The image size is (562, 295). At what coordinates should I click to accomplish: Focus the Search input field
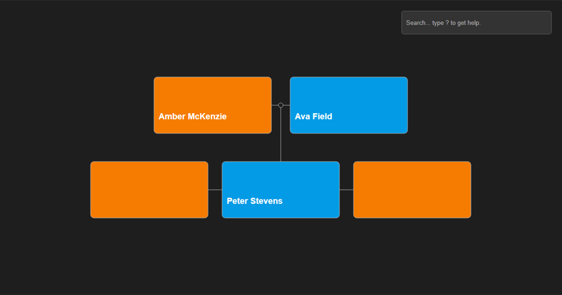point(476,22)
